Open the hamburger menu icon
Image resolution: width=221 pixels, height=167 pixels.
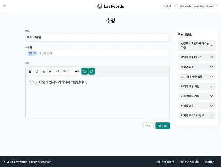(4, 6)
